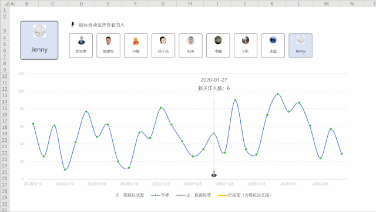Screen dimensions: 376x212
Task: Click the y-axis value 60
Action: pyautogui.click(x=22, y=126)
